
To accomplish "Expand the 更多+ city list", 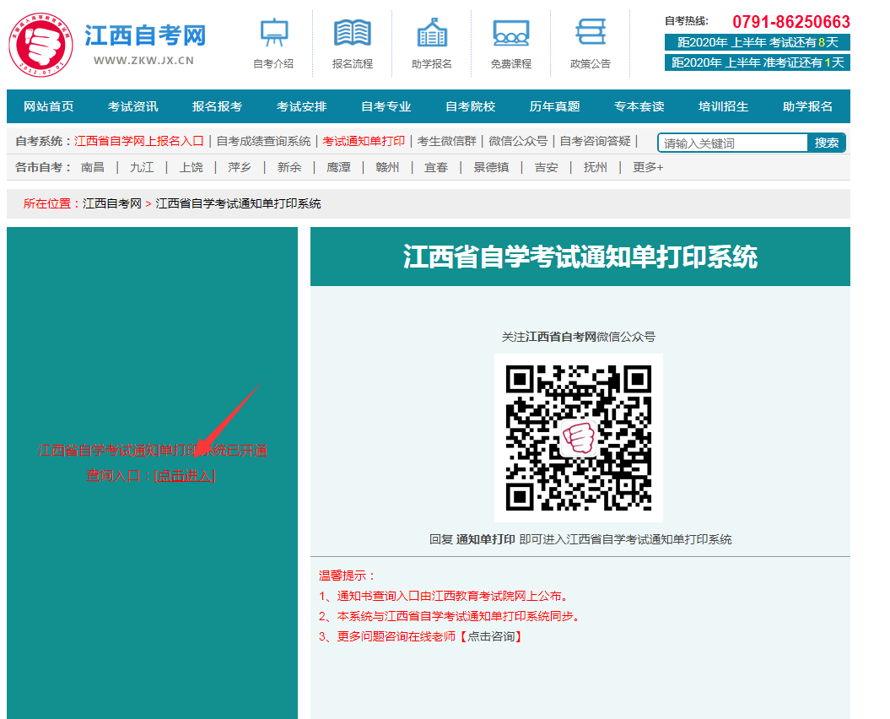I will pos(648,167).
